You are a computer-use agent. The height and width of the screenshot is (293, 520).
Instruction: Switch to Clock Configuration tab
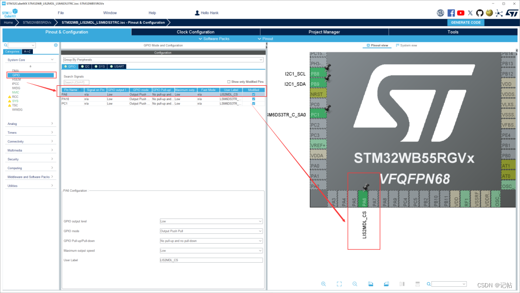(196, 32)
